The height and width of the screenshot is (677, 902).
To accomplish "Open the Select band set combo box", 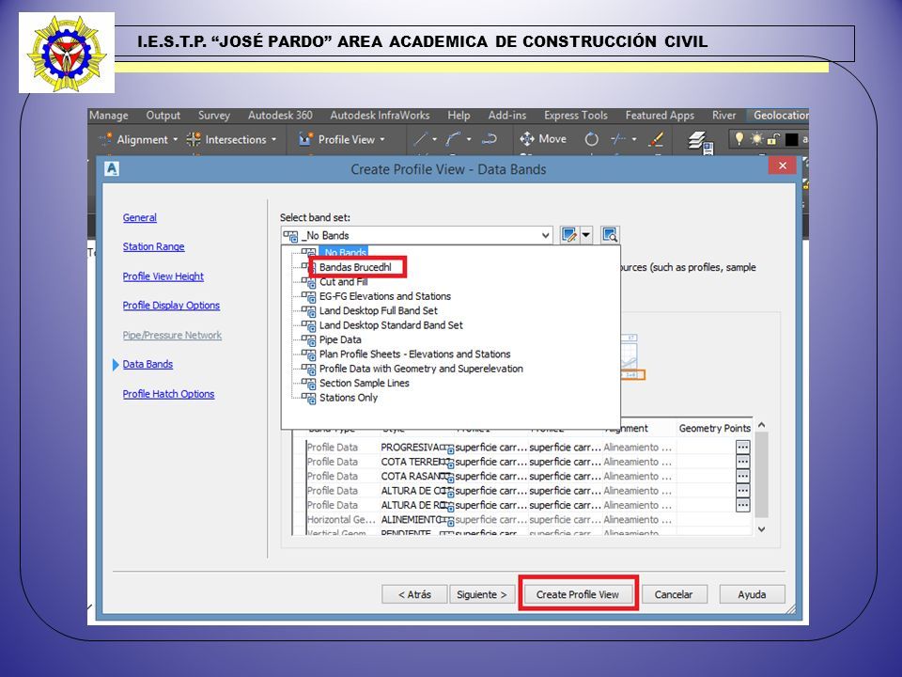I will tap(416, 235).
